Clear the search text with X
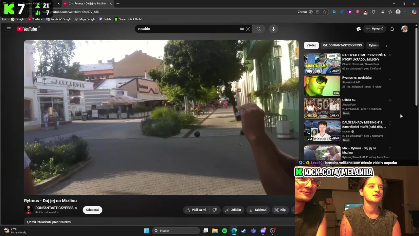The height and width of the screenshot is (236, 419). pos(248,29)
